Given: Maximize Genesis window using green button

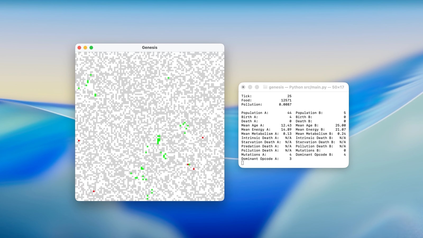Looking at the screenshot, I should tap(91, 48).
